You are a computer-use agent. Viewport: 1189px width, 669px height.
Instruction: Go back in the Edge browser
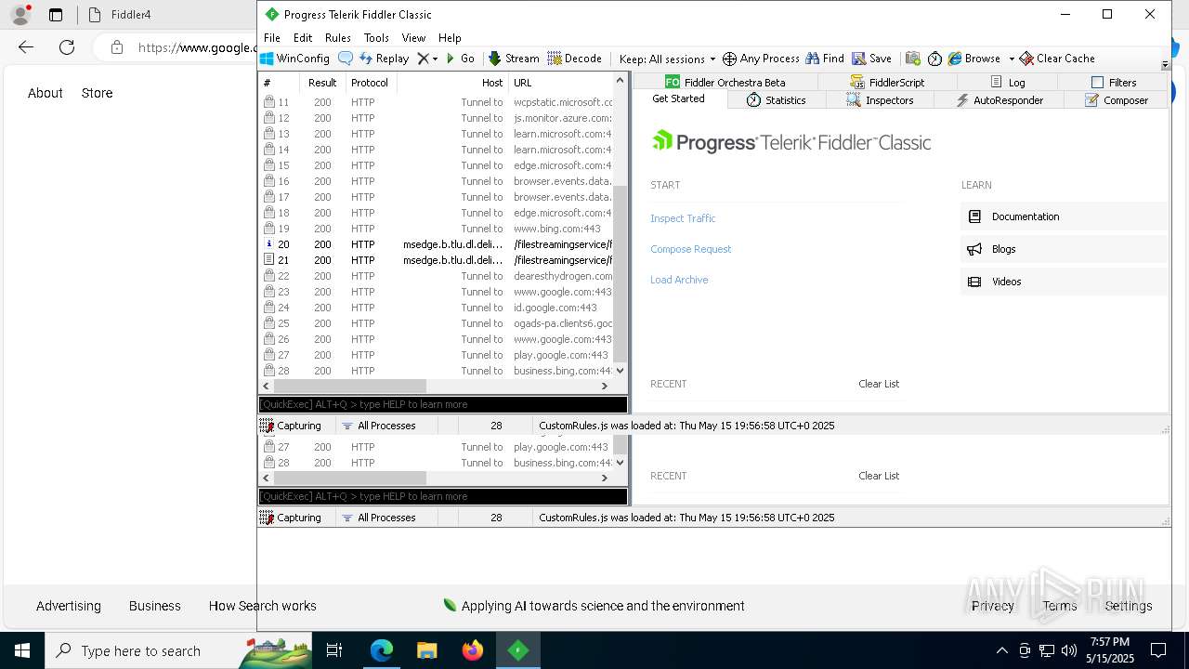coord(26,47)
